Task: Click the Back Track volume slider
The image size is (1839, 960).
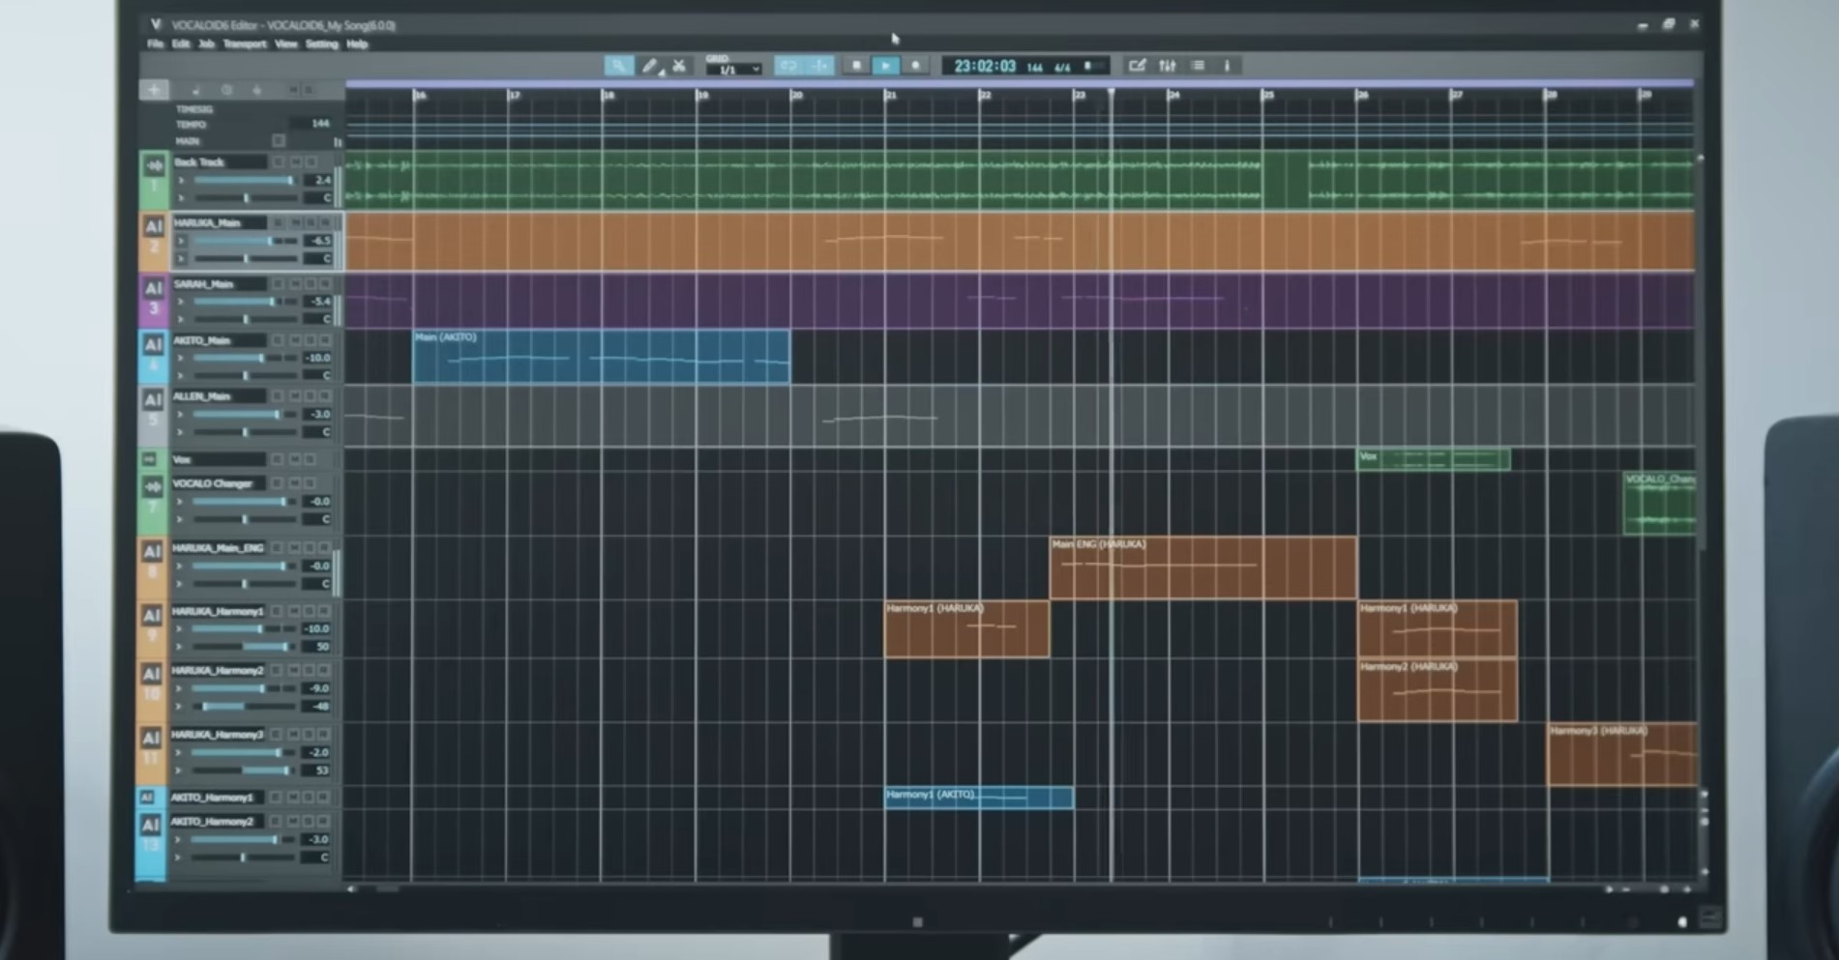Action: (x=244, y=181)
